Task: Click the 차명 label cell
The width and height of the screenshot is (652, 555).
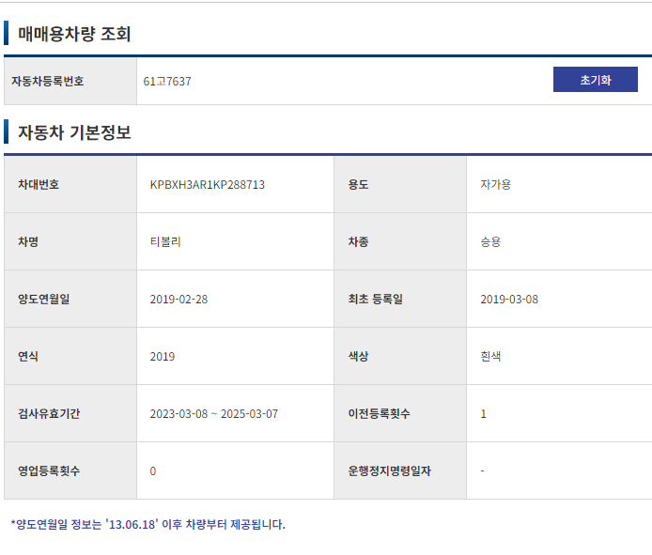Action: pos(70,241)
